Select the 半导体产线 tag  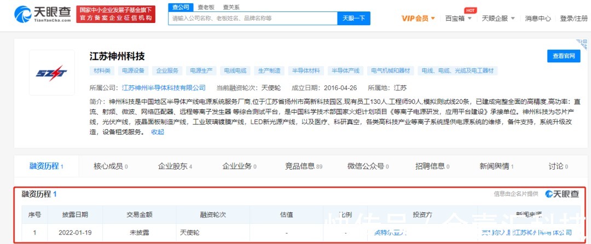click(x=345, y=71)
